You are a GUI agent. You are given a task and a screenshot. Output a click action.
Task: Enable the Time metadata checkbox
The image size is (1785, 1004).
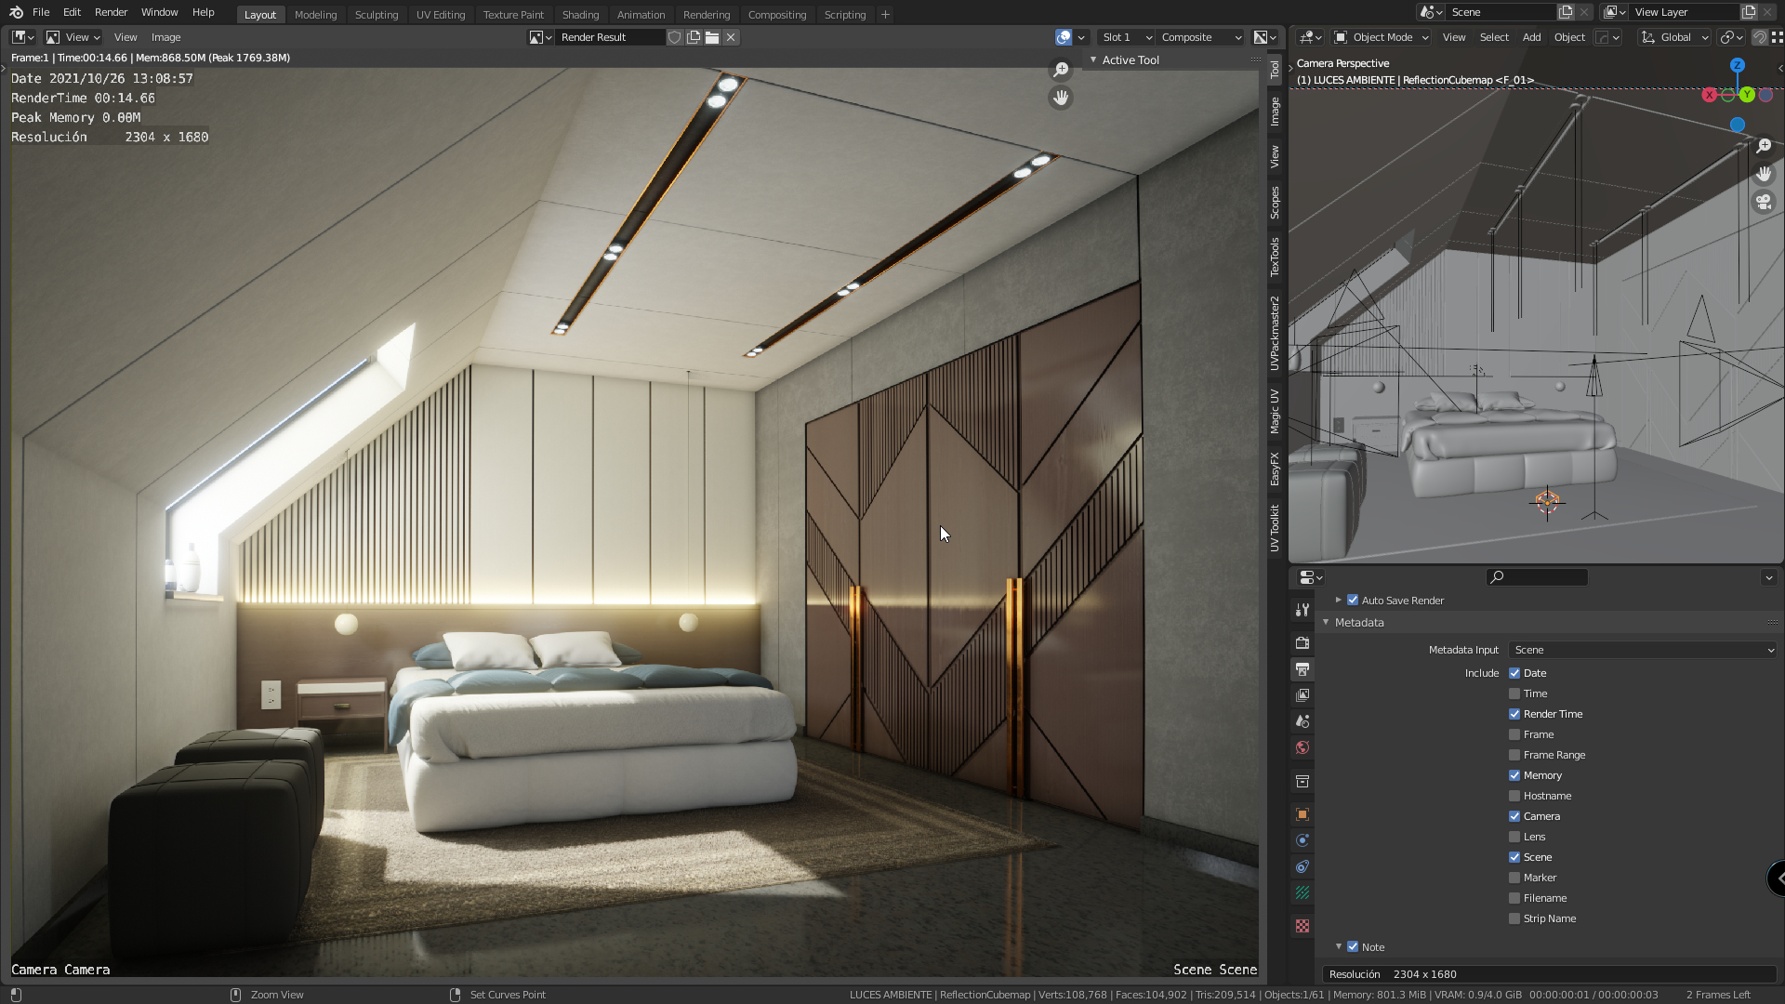pyautogui.click(x=1514, y=694)
